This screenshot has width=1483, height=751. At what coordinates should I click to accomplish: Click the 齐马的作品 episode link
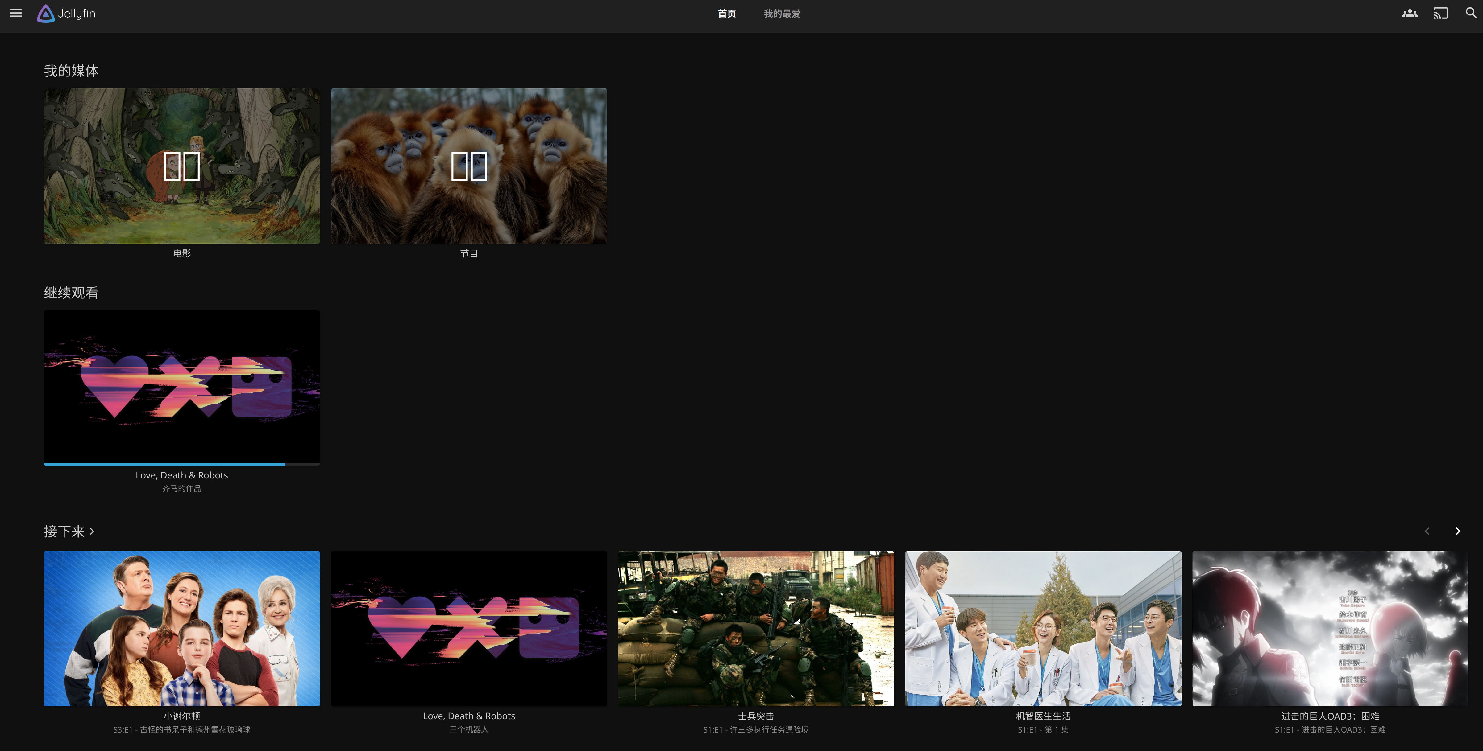pyautogui.click(x=181, y=488)
